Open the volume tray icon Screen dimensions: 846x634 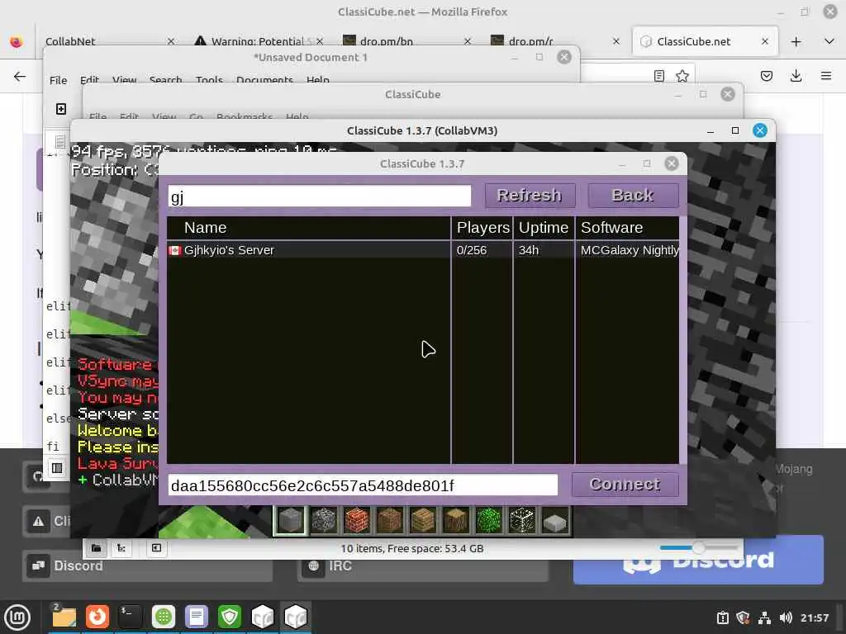[x=786, y=617]
